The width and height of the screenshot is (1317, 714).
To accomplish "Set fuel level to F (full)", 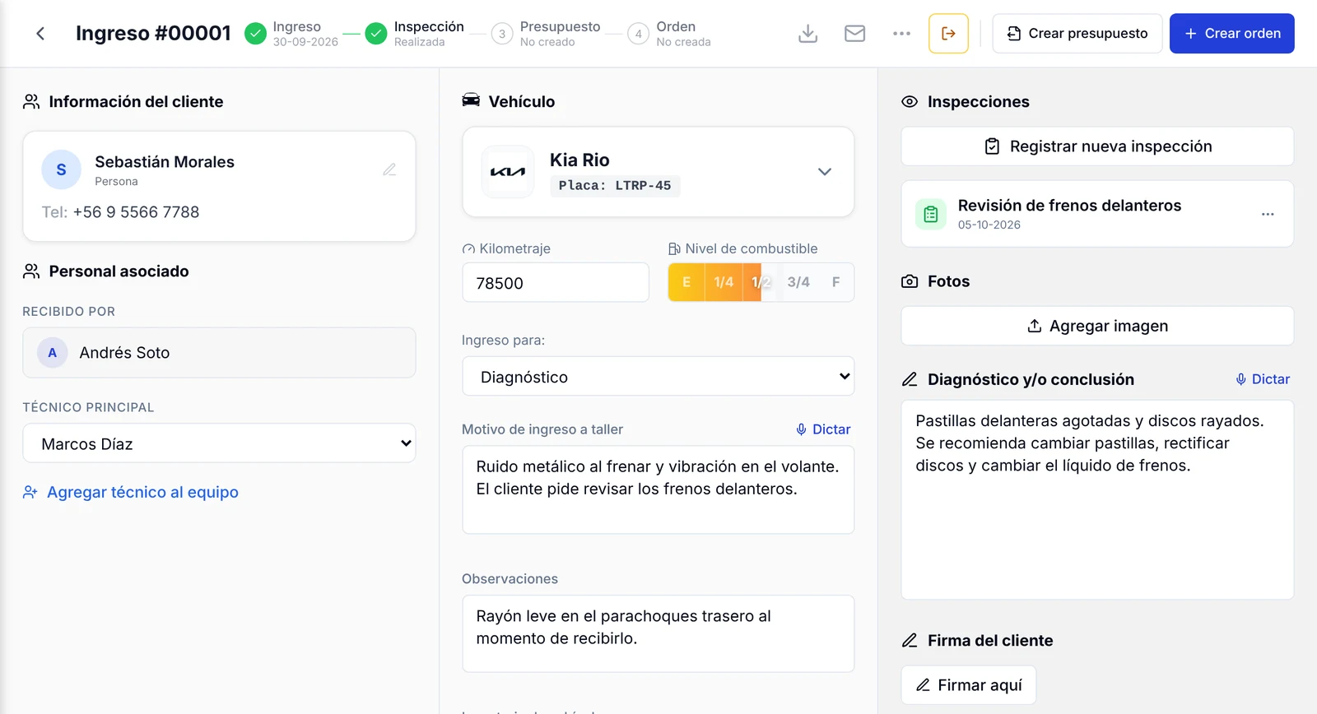I will click(x=835, y=282).
